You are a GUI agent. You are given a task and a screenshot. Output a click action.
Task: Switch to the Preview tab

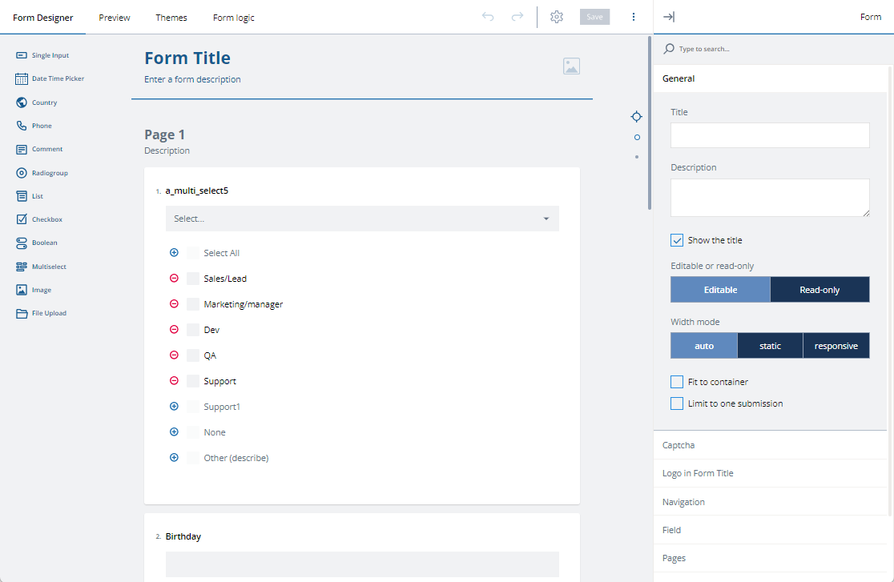coord(114,17)
